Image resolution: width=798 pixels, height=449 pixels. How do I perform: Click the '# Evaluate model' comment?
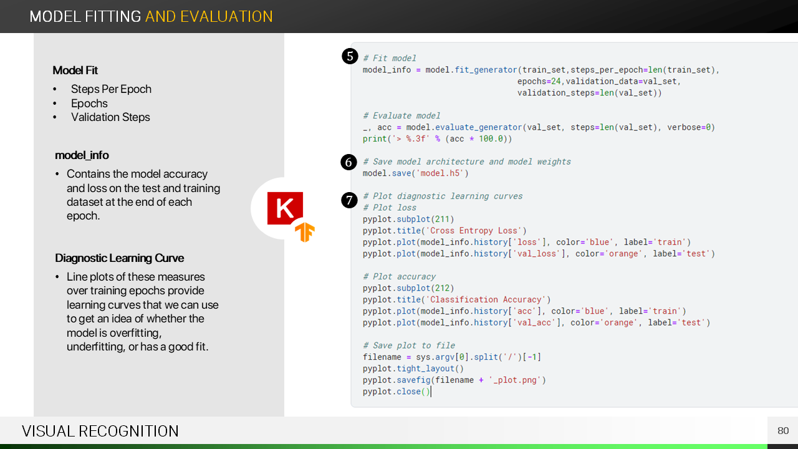(401, 115)
